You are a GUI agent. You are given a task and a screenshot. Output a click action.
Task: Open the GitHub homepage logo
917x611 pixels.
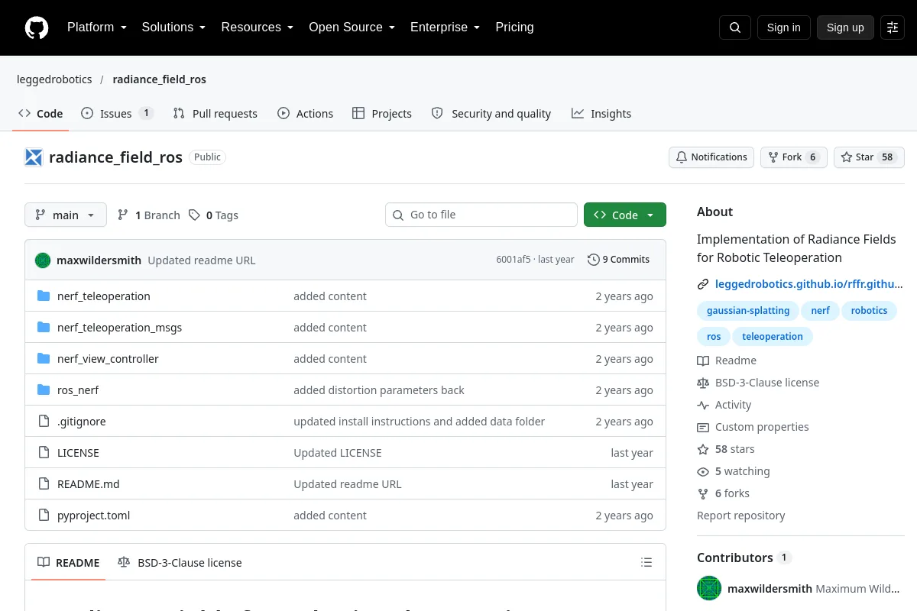click(37, 27)
